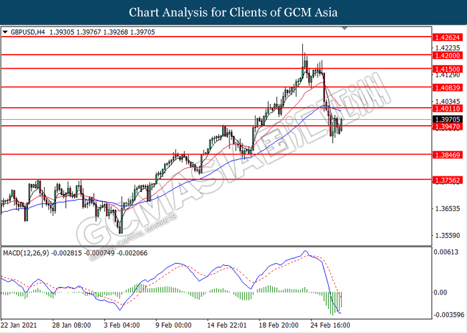This screenshot has width=467, height=333.
Task: Click the MACD -0.003596 axis value
Action: click(x=449, y=314)
